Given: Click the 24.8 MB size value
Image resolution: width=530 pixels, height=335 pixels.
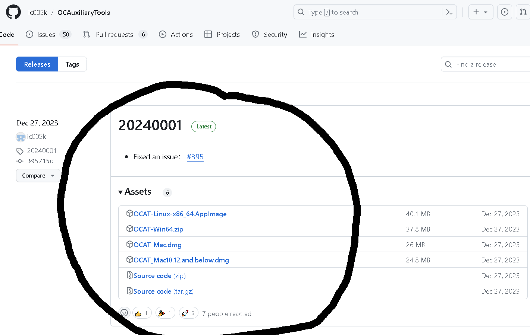Looking at the screenshot, I should [x=418, y=260].
